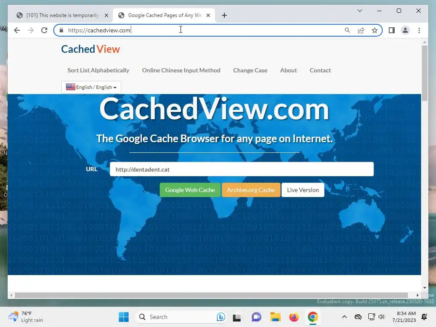
Task: Click the URL field containing http://dentadent.cat
Action: pyautogui.click(x=242, y=169)
